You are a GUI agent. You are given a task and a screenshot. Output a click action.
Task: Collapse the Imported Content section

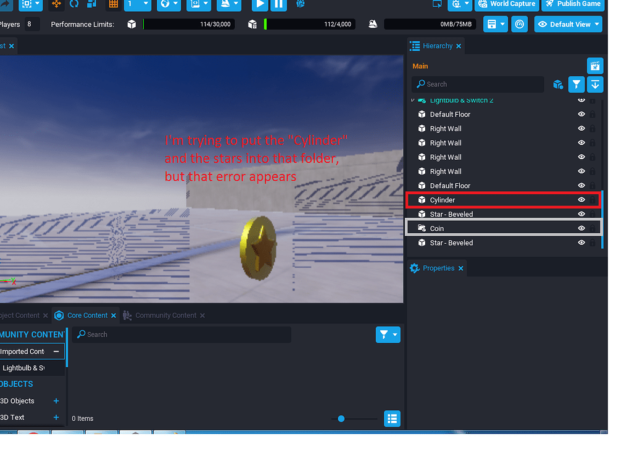(x=56, y=352)
